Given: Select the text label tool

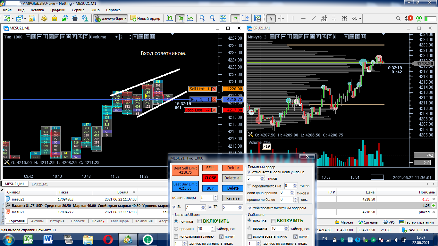Looking at the screenshot, I should click(345, 18).
